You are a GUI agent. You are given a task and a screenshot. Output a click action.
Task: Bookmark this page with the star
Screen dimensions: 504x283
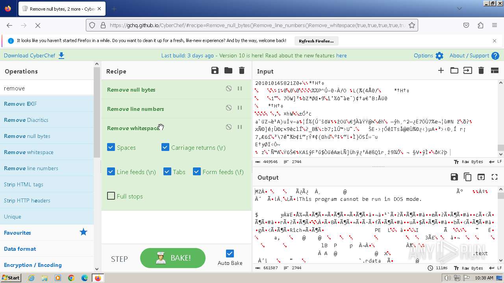tap(412, 25)
